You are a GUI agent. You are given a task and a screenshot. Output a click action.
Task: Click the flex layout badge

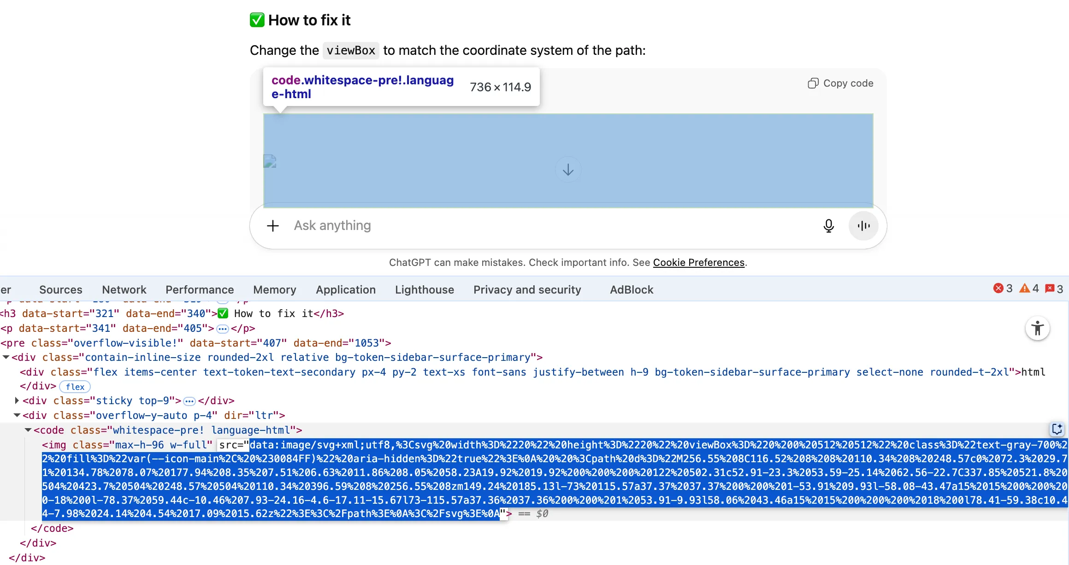coord(75,387)
